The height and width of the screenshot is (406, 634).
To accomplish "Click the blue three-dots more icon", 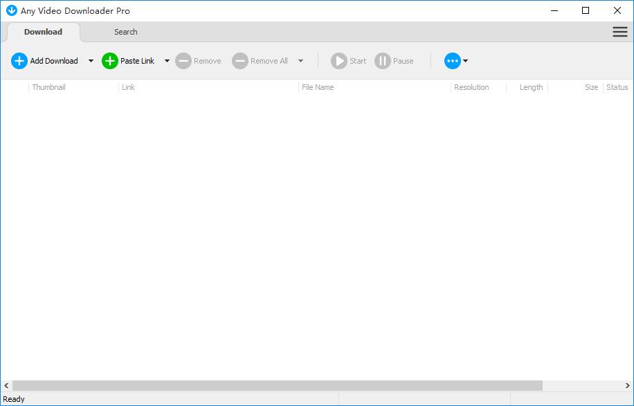I will [x=453, y=61].
